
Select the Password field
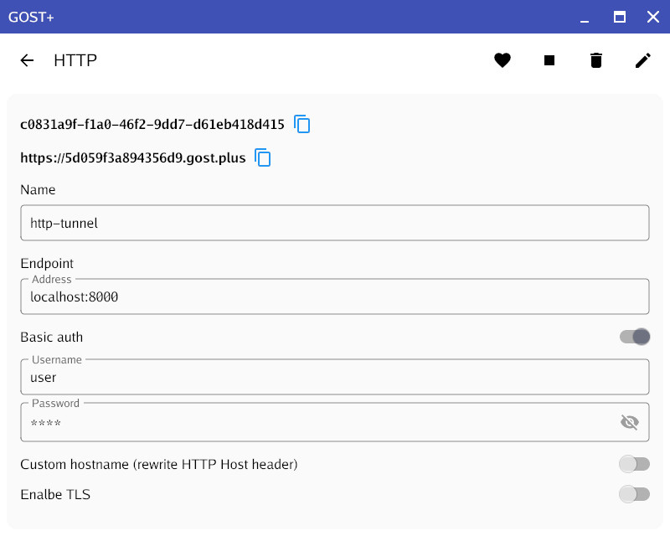point(318,422)
